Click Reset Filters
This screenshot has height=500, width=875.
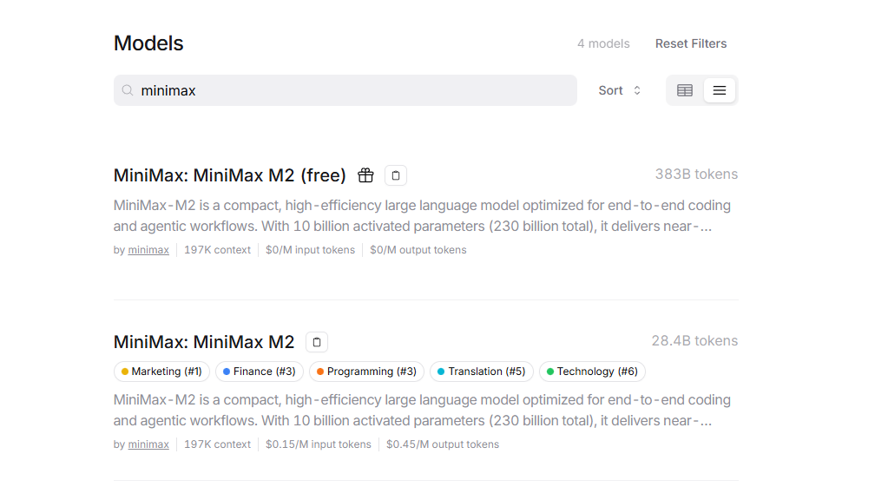coord(690,43)
